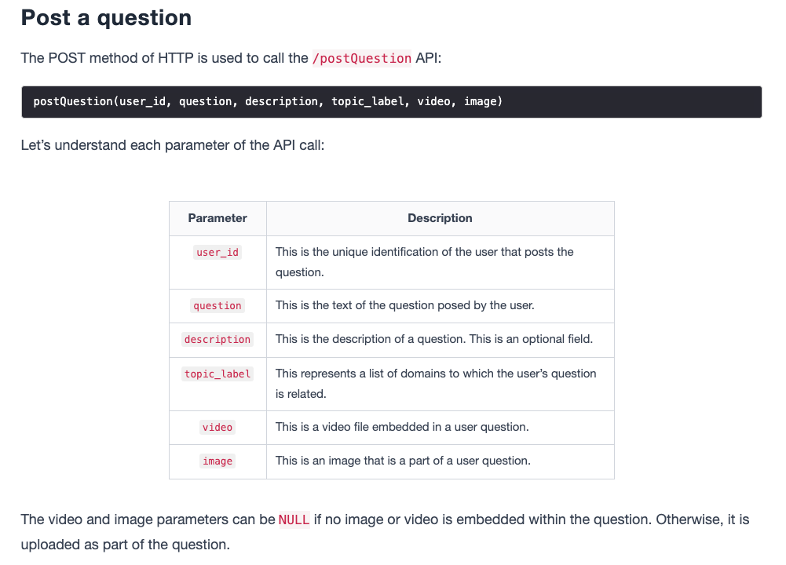Click the Parameter column header
The width and height of the screenshot is (786, 565).
[218, 218]
